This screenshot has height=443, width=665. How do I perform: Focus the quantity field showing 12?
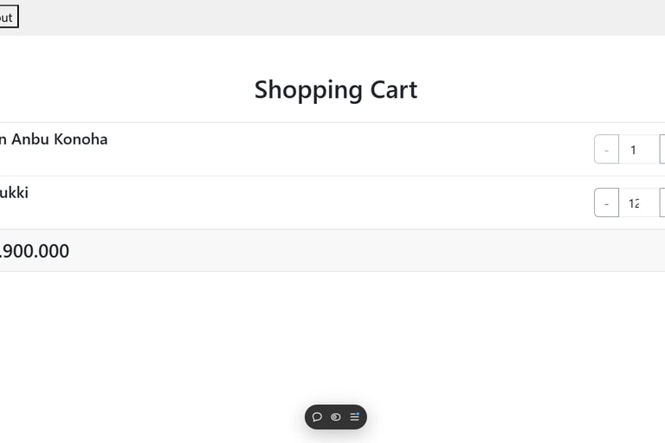point(638,203)
